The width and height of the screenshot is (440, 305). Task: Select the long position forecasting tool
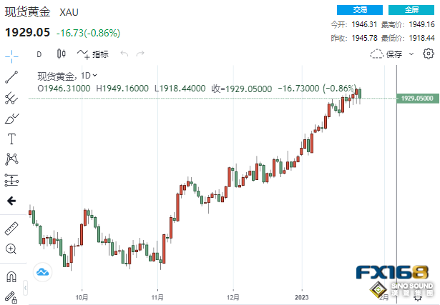pos(11,181)
